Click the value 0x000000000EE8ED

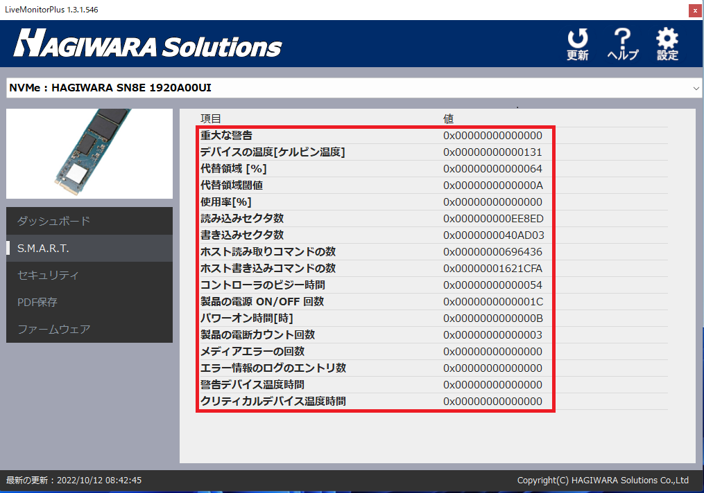[x=493, y=218]
